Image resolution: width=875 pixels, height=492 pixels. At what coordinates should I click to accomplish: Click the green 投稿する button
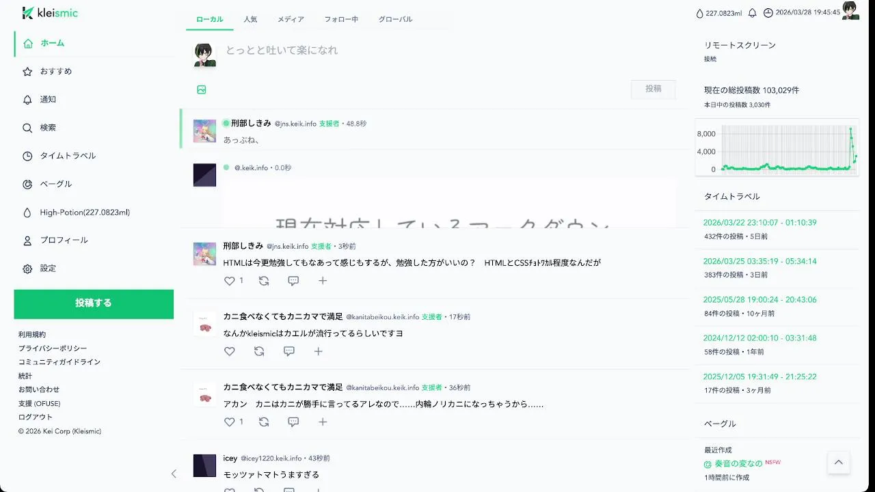click(x=94, y=303)
